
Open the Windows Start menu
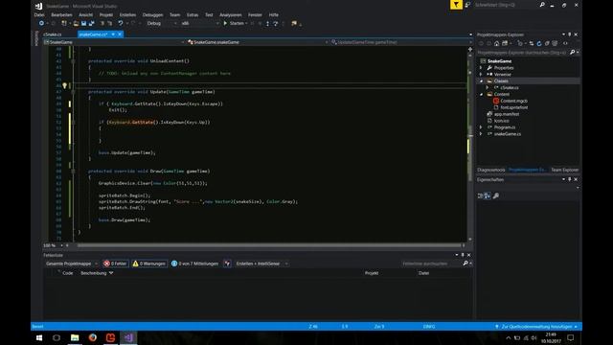coord(39,338)
